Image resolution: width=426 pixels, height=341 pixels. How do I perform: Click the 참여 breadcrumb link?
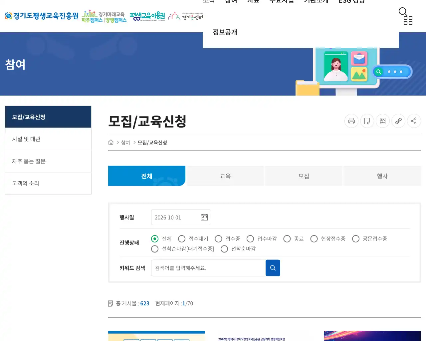(125, 143)
